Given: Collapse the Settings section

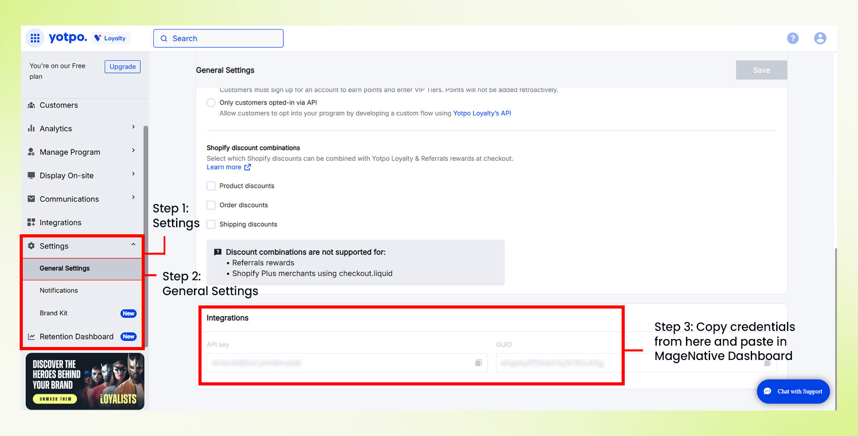Looking at the screenshot, I should coord(133,245).
